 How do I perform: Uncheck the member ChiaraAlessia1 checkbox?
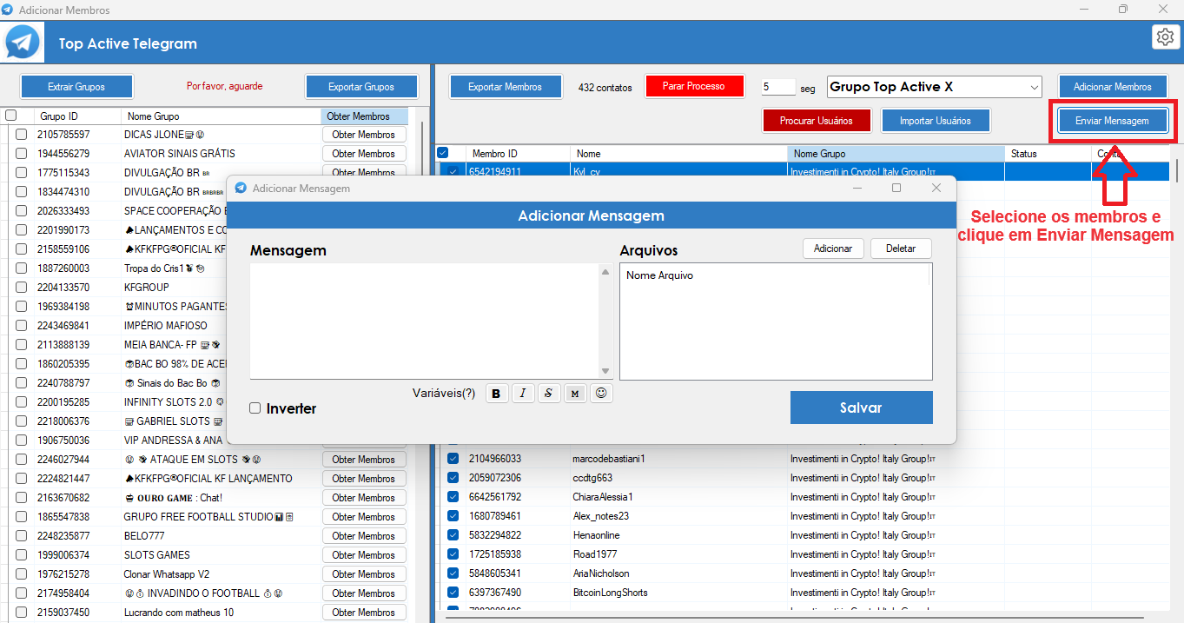[453, 497]
